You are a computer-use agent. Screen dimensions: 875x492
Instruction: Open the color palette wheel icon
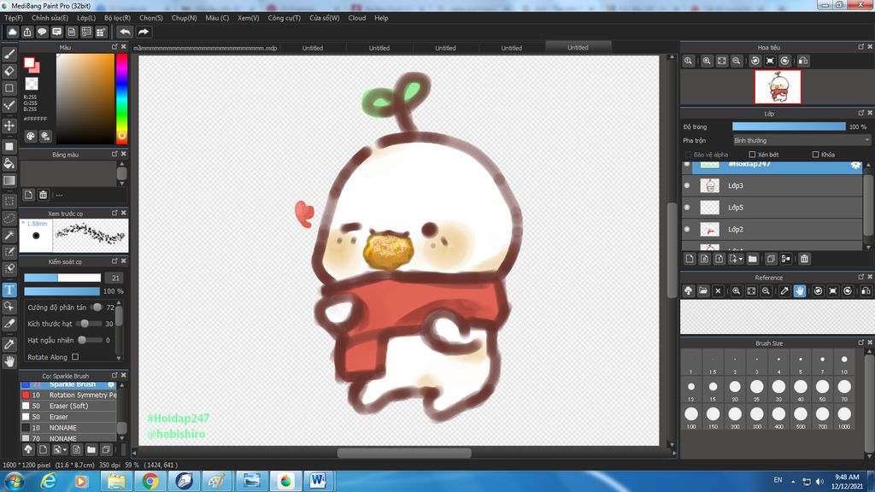pyautogui.click(x=31, y=136)
